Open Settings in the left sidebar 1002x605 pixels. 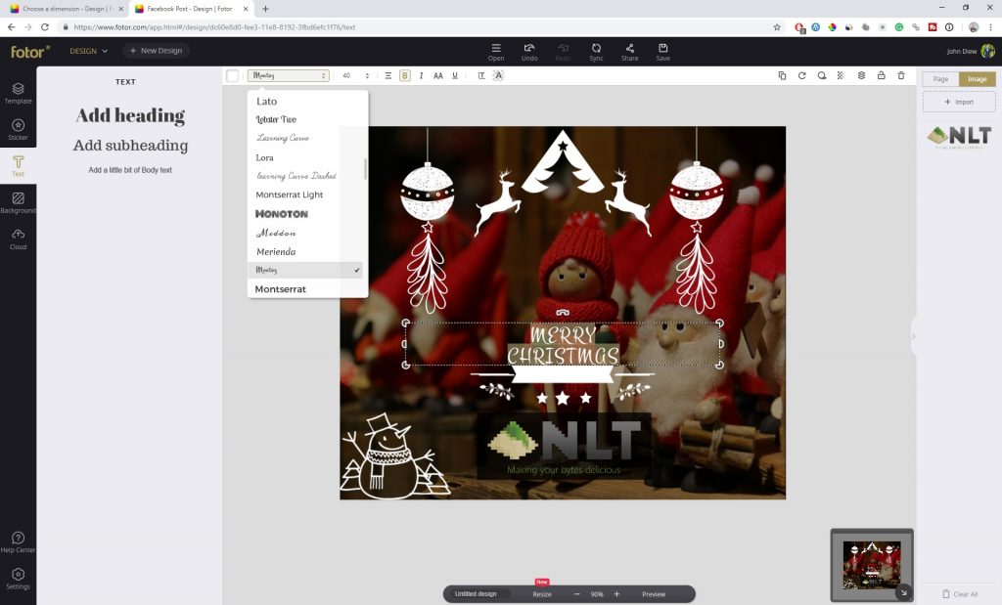18,579
